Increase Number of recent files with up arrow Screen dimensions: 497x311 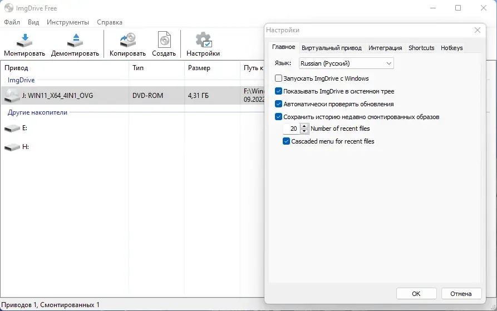[x=304, y=126]
